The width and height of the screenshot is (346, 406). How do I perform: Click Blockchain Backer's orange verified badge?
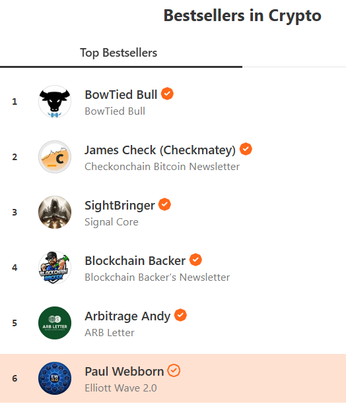click(195, 260)
